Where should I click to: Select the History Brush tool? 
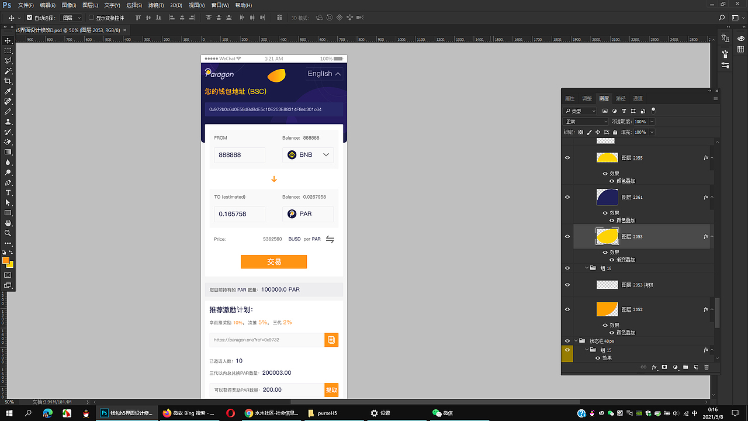tap(8, 132)
